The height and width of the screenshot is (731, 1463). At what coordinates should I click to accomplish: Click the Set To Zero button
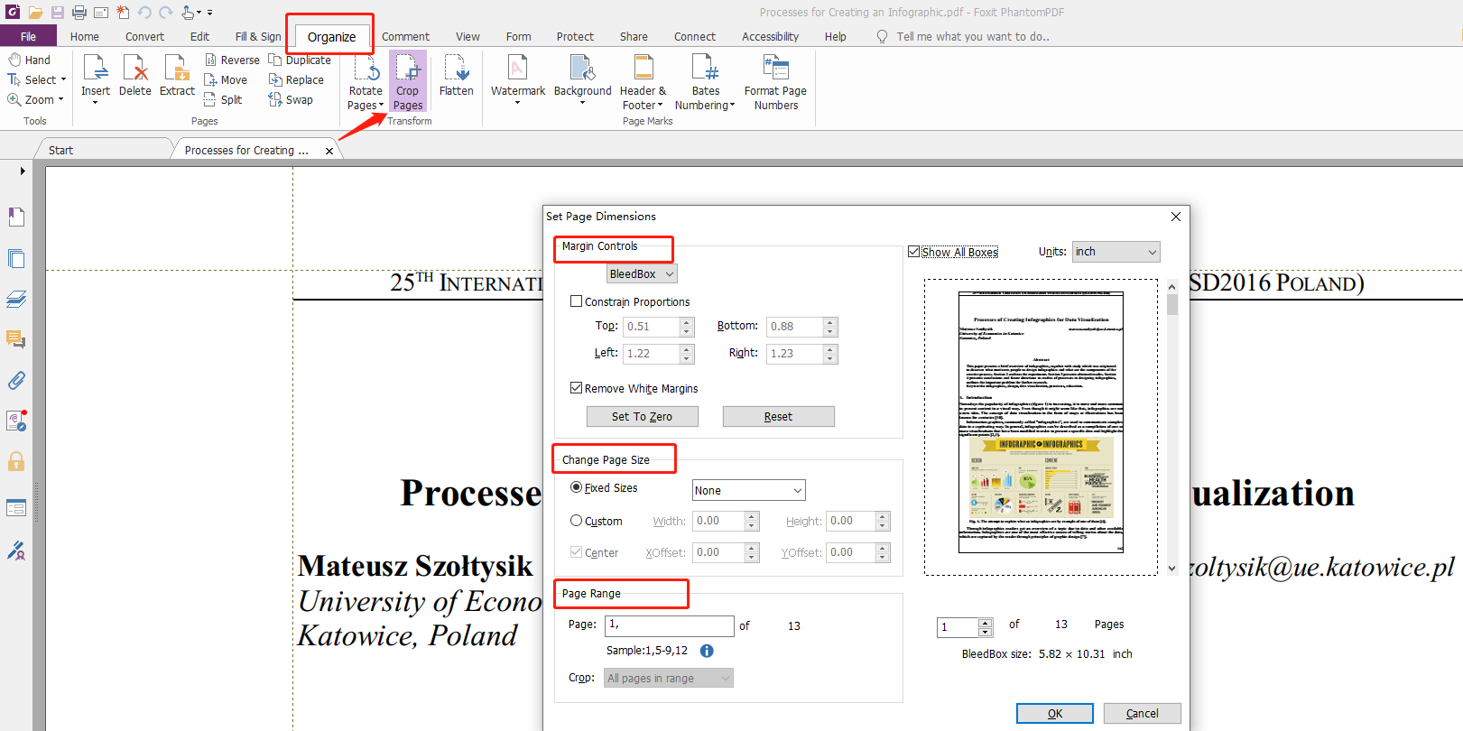pos(642,416)
